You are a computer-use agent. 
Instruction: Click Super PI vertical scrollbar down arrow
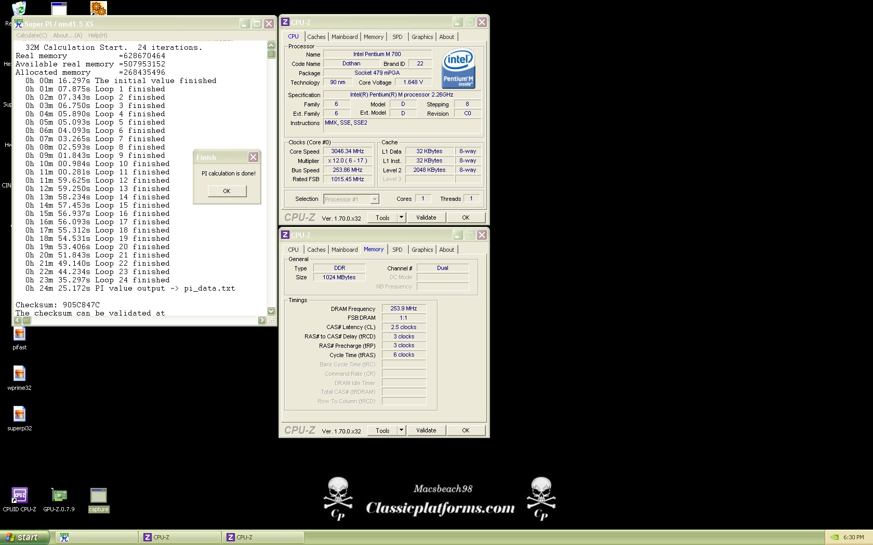pyautogui.click(x=271, y=311)
